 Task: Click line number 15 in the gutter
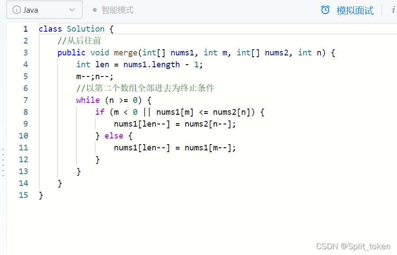tap(24, 195)
